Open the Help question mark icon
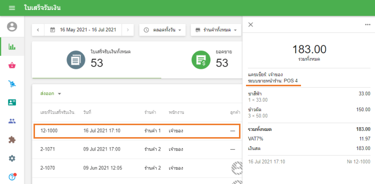Screen dimensions: 375x184 12,177
